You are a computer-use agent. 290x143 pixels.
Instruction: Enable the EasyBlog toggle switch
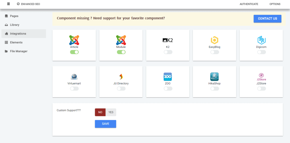pos(215,52)
